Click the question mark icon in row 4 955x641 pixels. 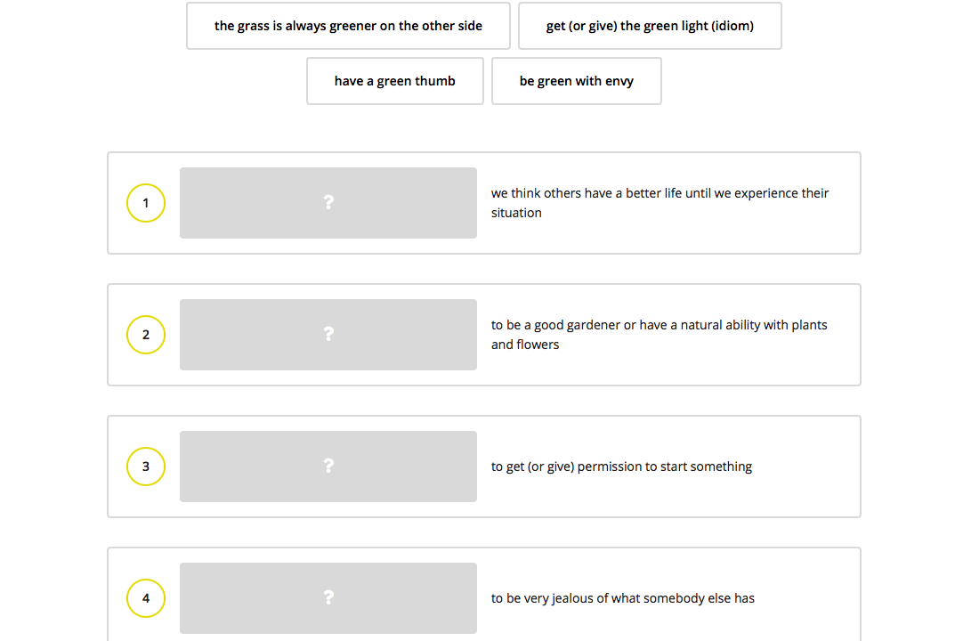point(328,598)
